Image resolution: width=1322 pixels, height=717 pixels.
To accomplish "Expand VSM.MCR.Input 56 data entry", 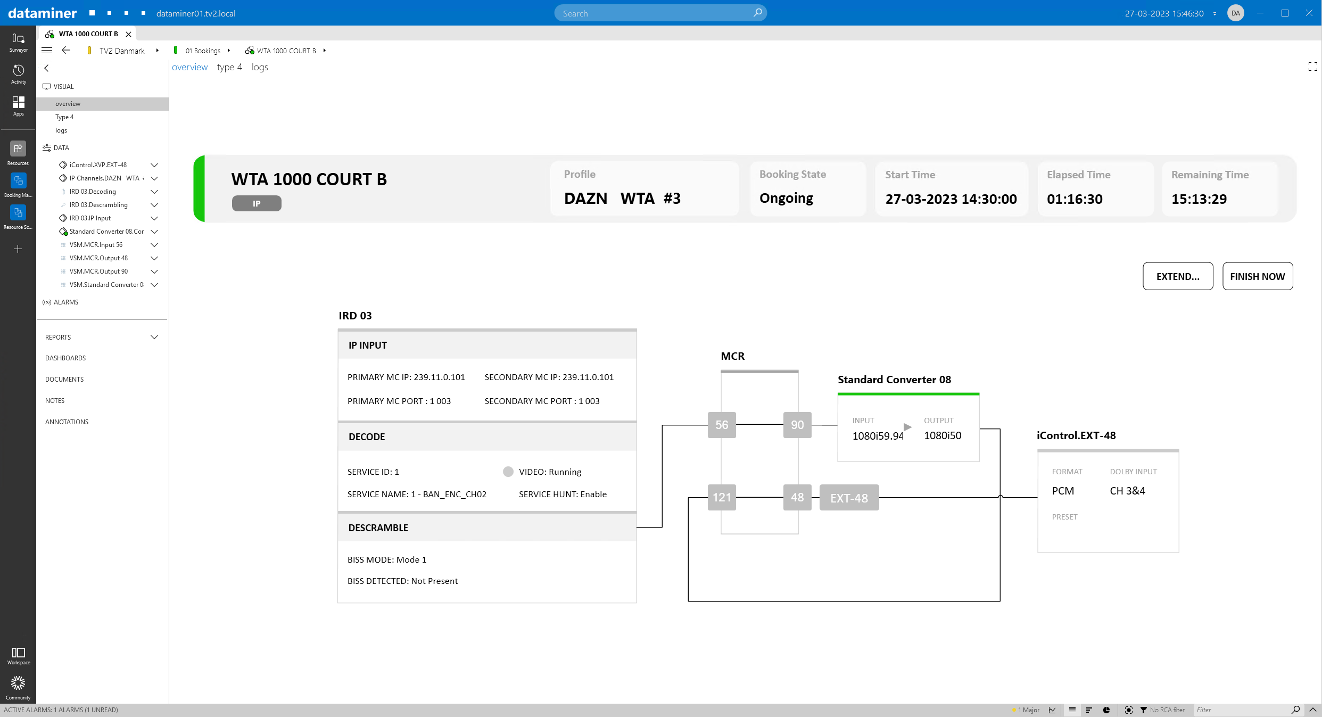I will pos(154,245).
